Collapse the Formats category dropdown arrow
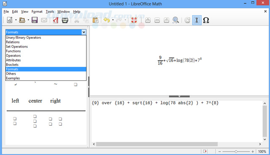The image size is (270, 155). [x=84, y=32]
